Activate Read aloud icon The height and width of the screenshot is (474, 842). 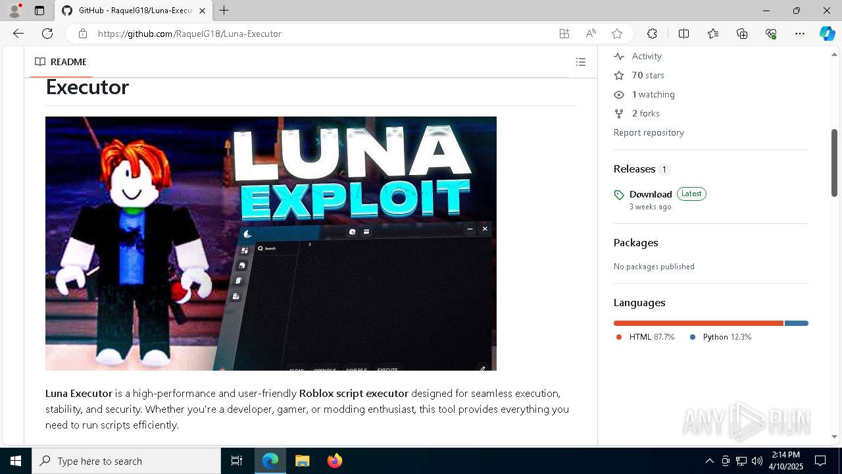click(591, 34)
